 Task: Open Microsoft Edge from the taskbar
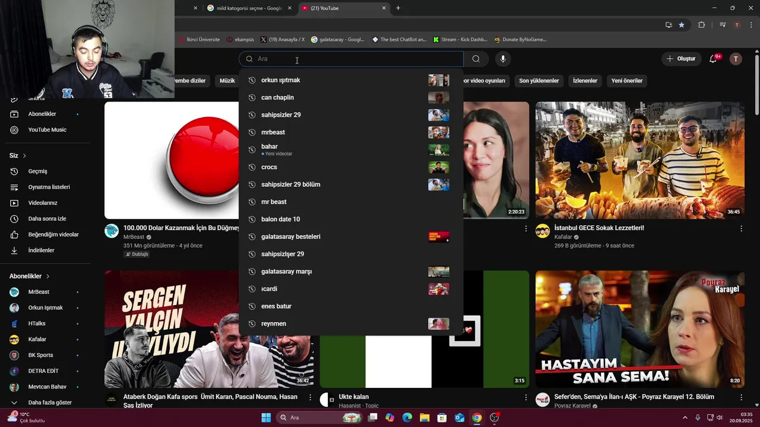pos(407,418)
